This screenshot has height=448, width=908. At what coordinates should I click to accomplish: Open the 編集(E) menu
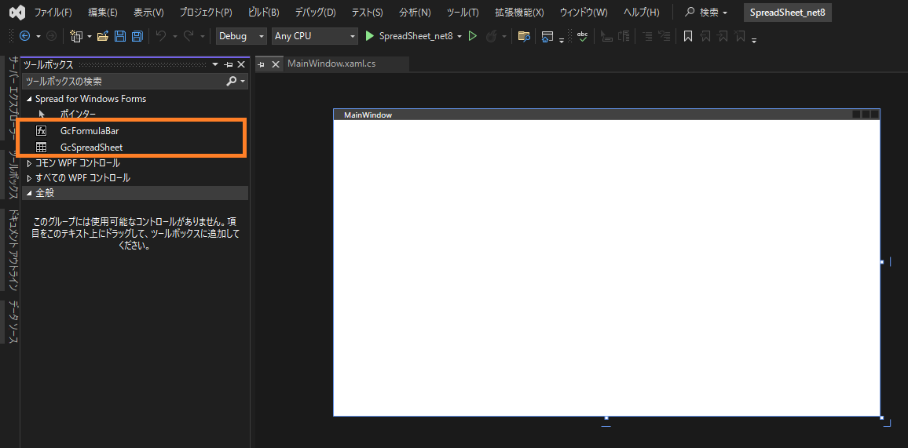coord(102,12)
